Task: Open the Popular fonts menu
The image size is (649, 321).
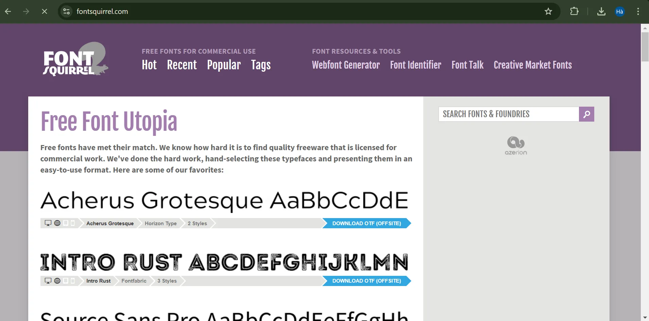Action: pyautogui.click(x=223, y=65)
